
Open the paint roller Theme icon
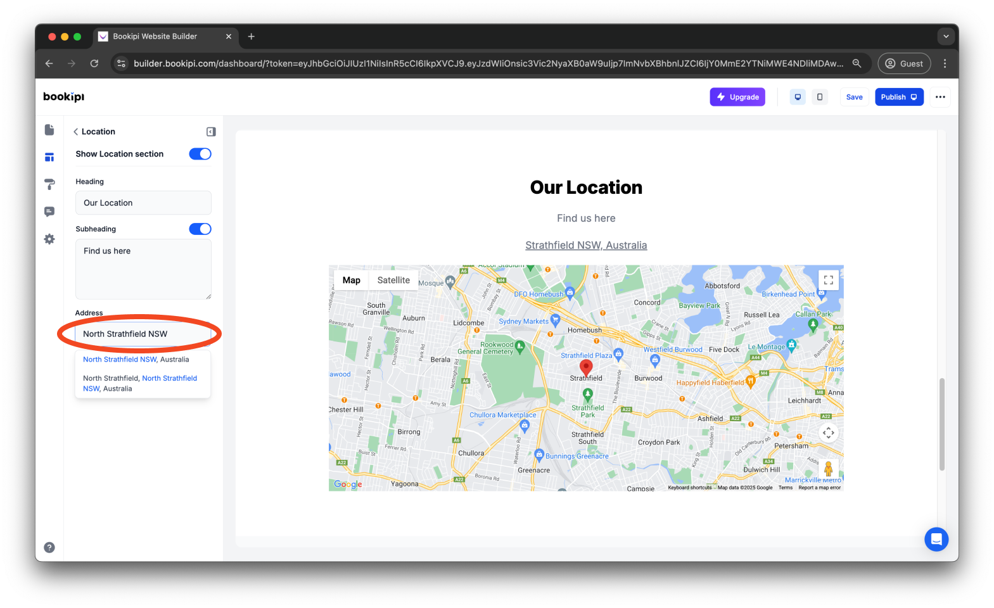click(x=49, y=184)
